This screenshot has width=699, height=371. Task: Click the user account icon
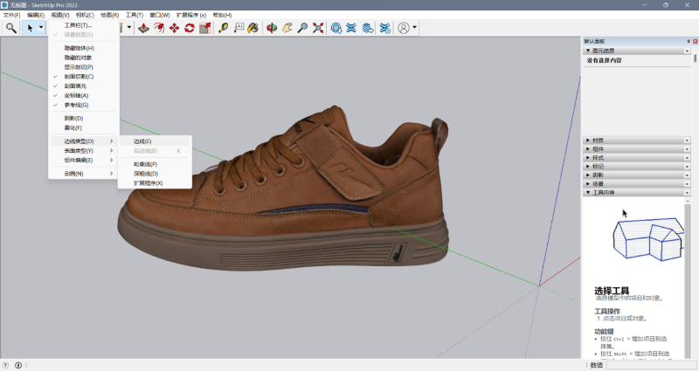(x=404, y=28)
